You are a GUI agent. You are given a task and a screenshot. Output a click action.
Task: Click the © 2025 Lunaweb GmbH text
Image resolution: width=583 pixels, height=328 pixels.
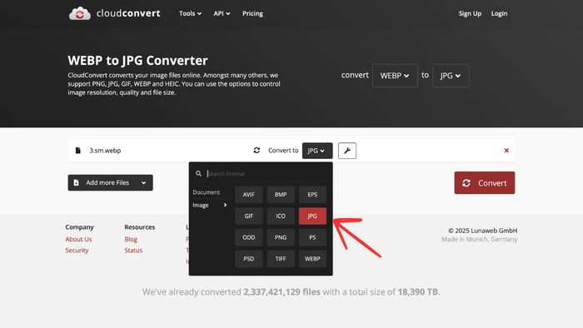coord(482,231)
